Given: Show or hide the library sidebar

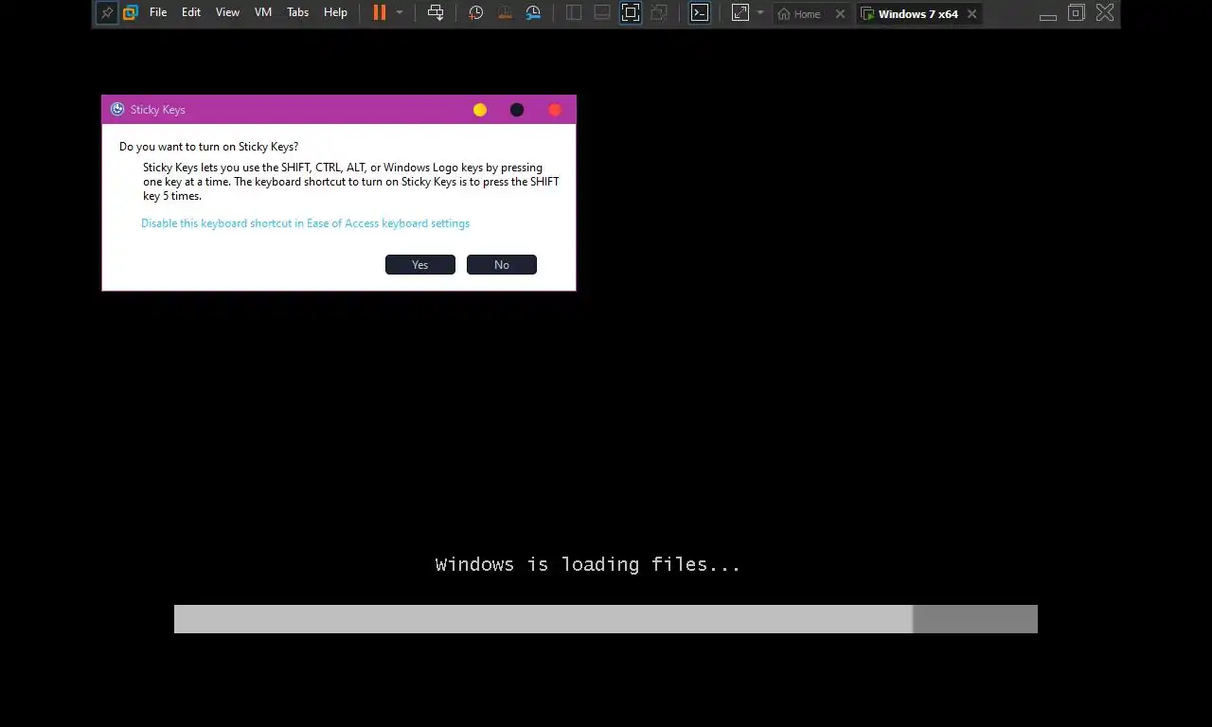Looking at the screenshot, I should click(x=574, y=13).
